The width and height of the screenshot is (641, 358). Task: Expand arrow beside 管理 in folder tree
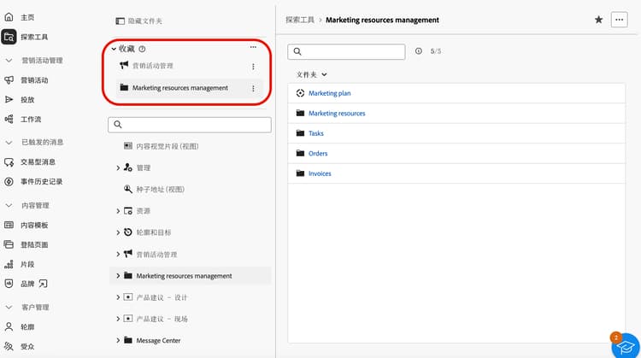click(x=118, y=168)
